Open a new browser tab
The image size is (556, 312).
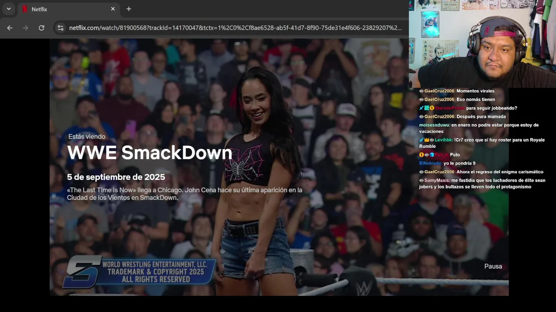point(129,9)
